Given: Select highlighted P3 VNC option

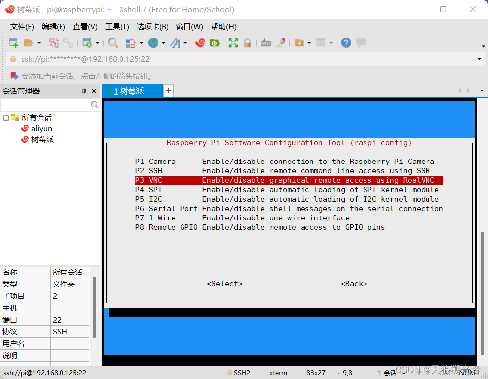Looking at the screenshot, I should coord(289,180).
